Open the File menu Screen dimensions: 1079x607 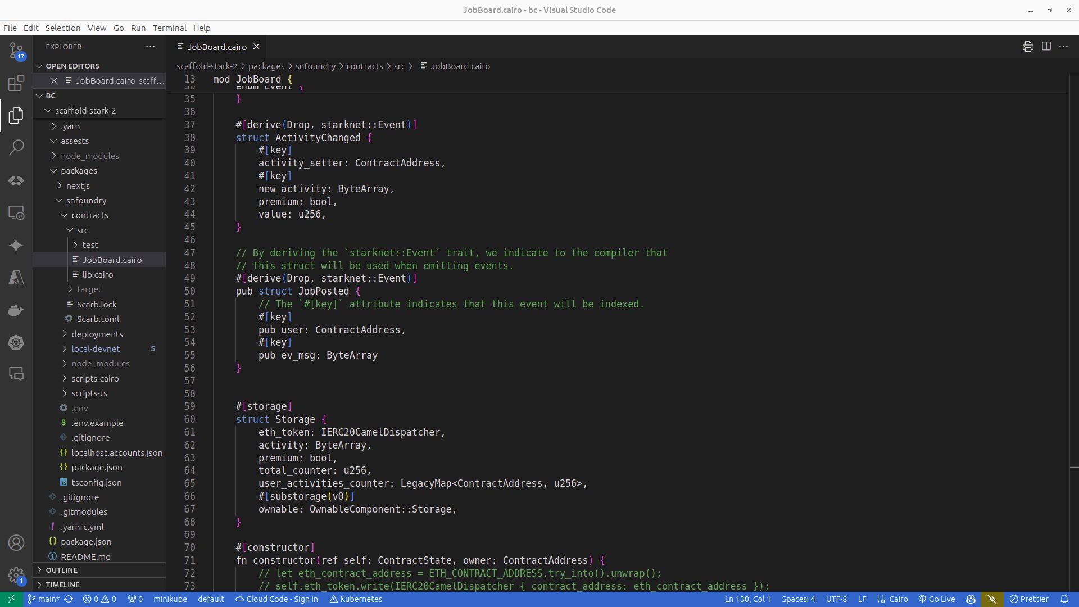point(10,28)
